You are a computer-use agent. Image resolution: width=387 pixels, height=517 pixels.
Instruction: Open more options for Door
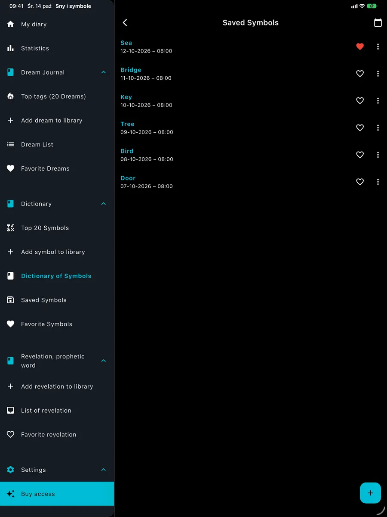pyautogui.click(x=378, y=182)
